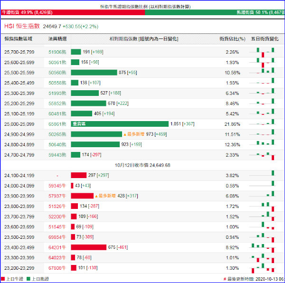Open warrant link 55852熊

[57, 104]
